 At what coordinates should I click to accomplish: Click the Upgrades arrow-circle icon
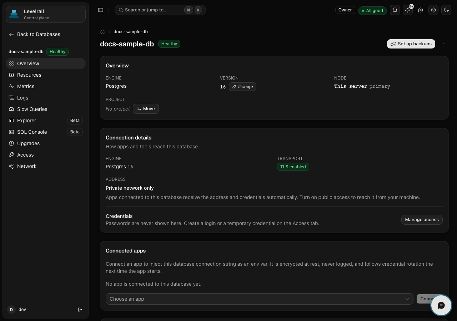point(11,143)
